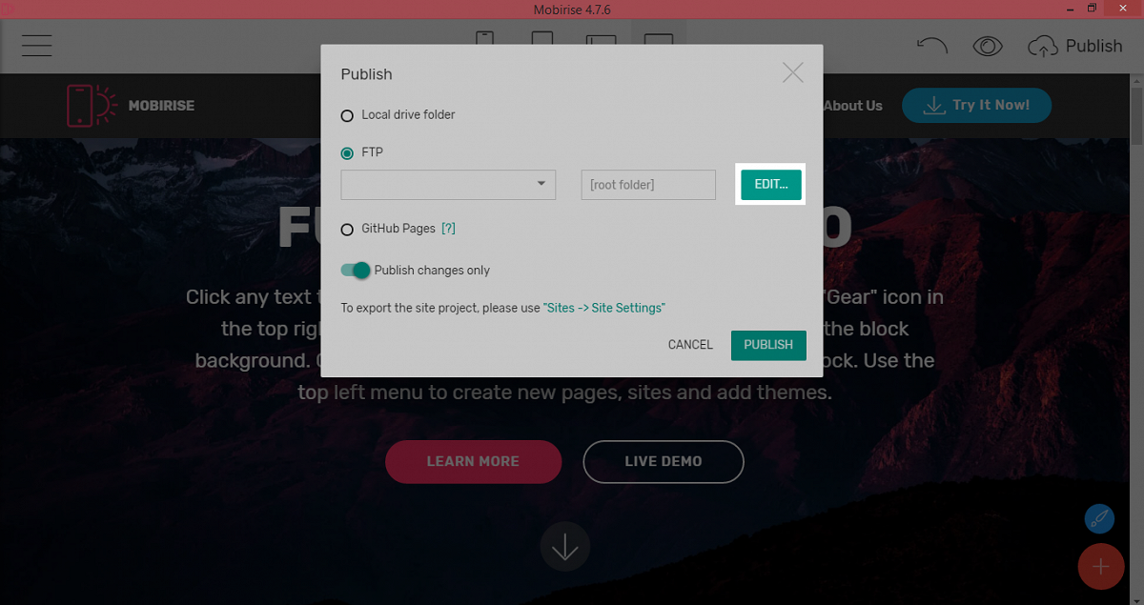This screenshot has height=605, width=1144.
Task: Open preview with the eye icon
Action: pos(988,46)
